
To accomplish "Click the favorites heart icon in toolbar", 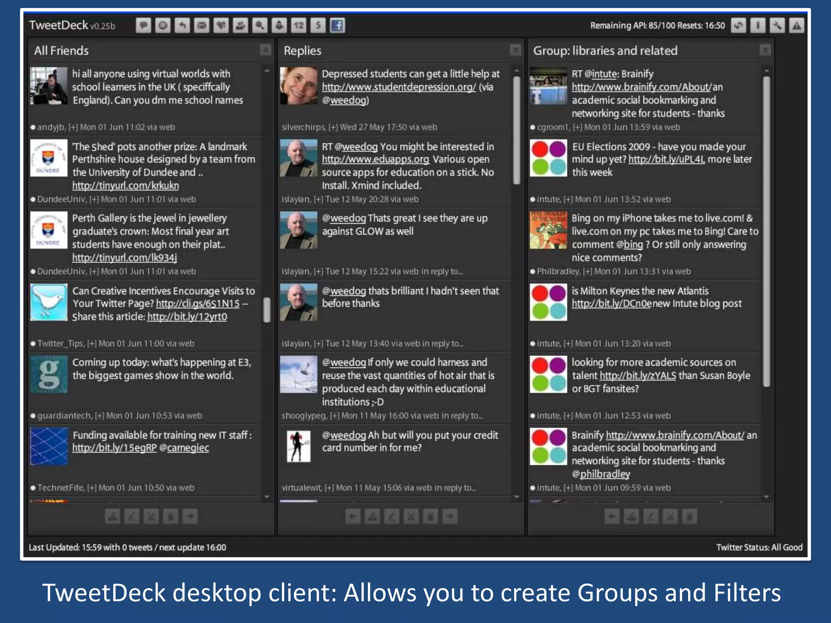I will click(221, 26).
